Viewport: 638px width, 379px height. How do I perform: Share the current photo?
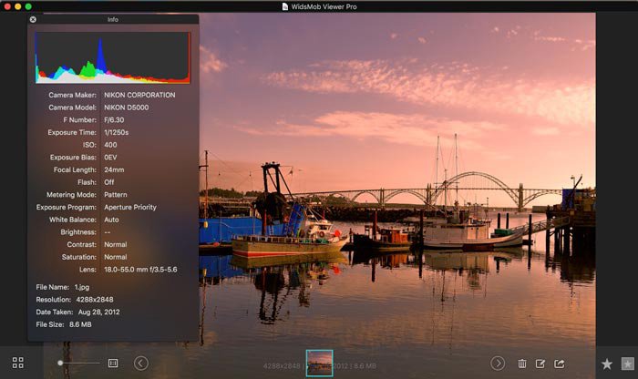560,364
